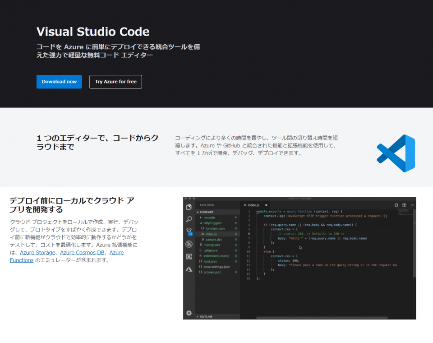Click the Download now button
Image resolution: width=433 pixels, height=343 pixels.
(59, 82)
